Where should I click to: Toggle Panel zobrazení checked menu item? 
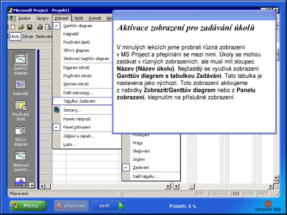tap(87, 127)
